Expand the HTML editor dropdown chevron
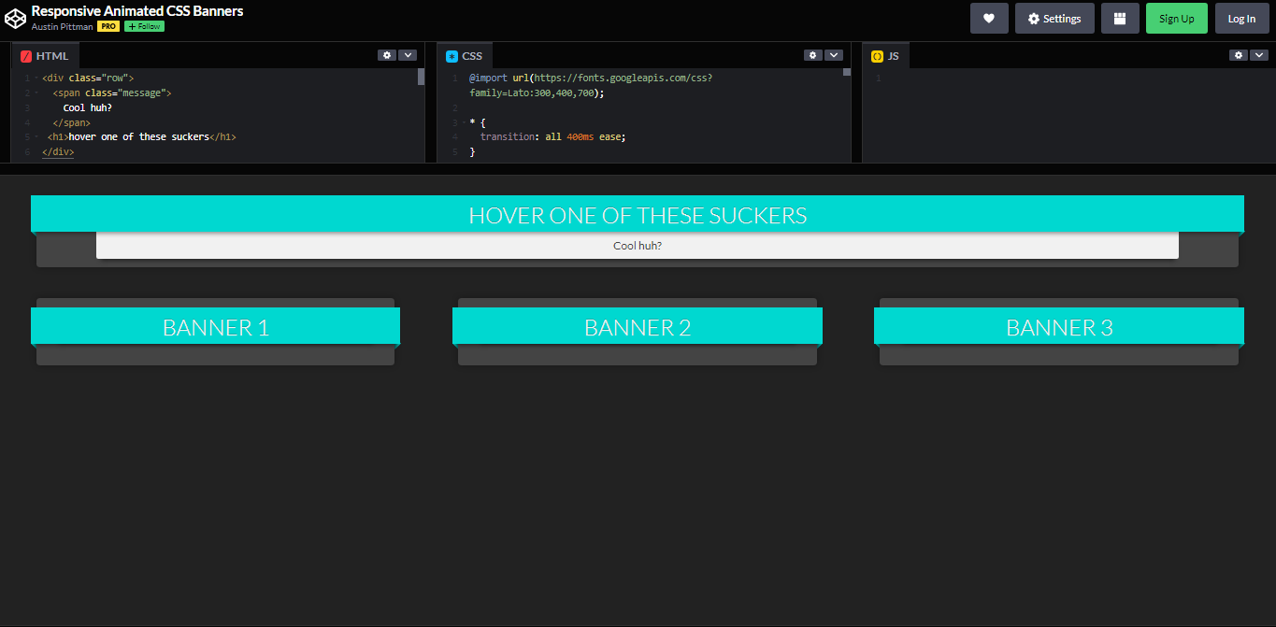Screen dimensions: 1276x627 (408, 55)
